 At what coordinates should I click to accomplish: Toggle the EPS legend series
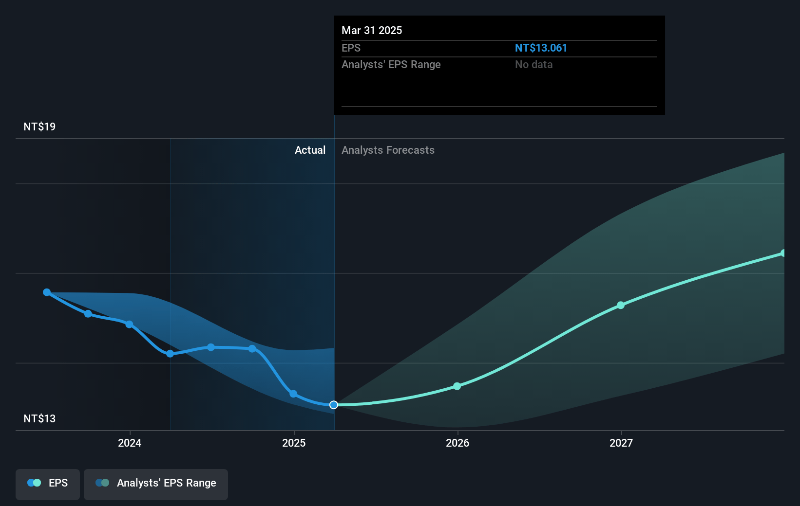click(x=48, y=484)
